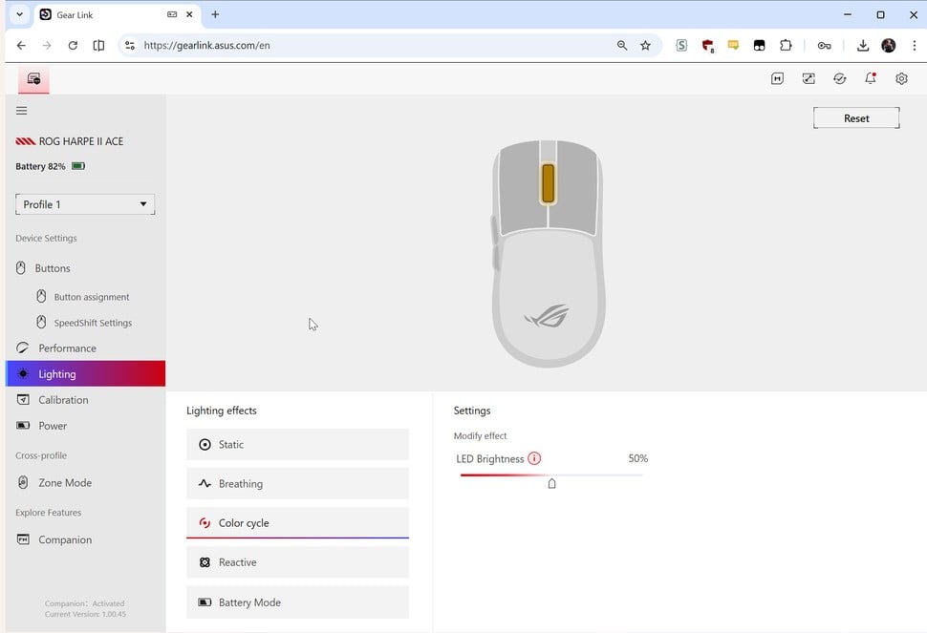Click the battery level indicator icon

(78, 166)
